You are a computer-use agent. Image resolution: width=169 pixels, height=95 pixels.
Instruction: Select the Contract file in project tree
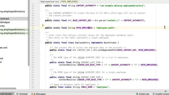click(4, 19)
